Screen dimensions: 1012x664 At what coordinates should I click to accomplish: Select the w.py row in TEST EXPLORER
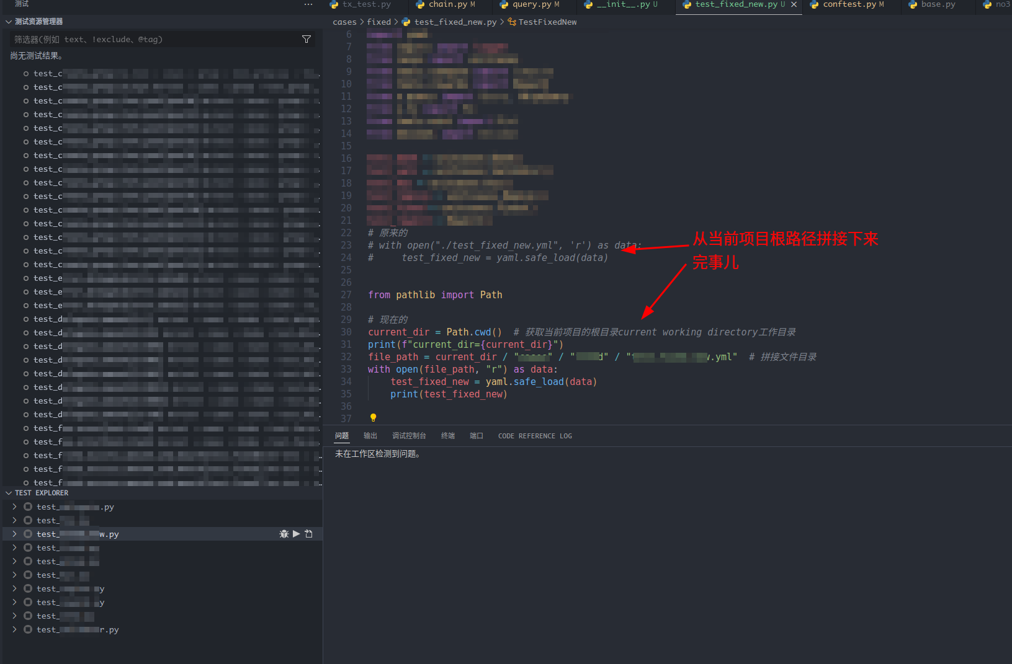[x=163, y=534]
